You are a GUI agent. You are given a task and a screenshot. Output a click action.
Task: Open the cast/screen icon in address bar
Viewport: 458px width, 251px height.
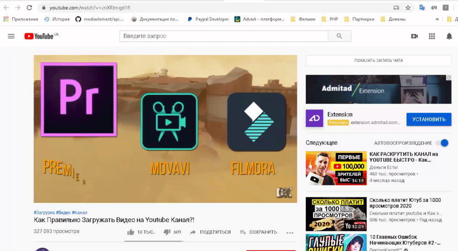396,8
